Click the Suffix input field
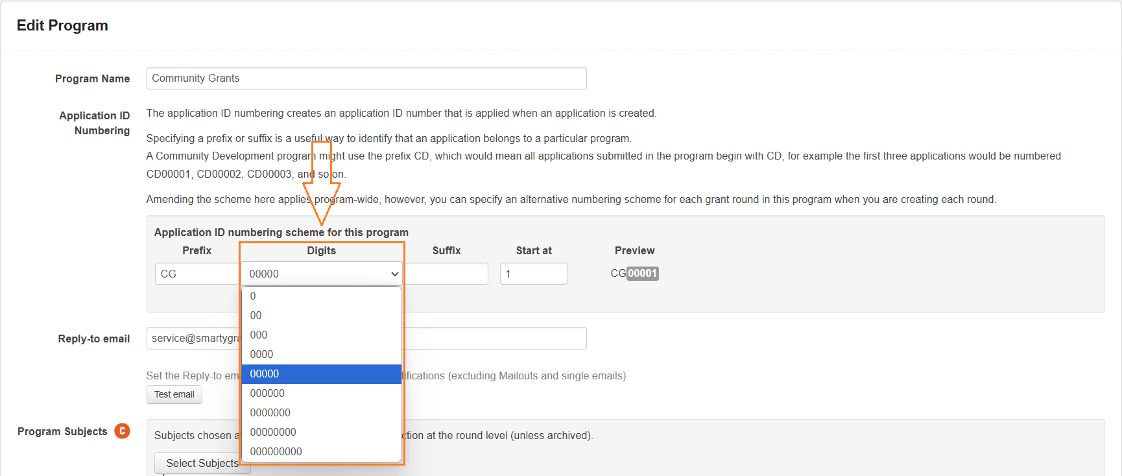 click(x=446, y=274)
